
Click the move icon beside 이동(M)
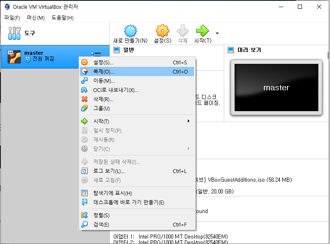click(84, 81)
